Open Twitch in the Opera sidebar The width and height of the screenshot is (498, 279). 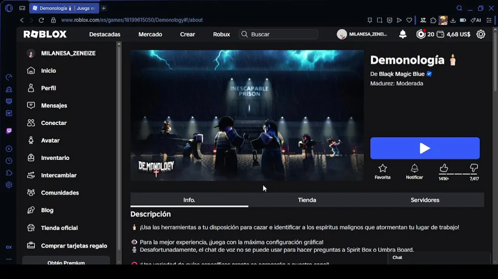[9, 131]
